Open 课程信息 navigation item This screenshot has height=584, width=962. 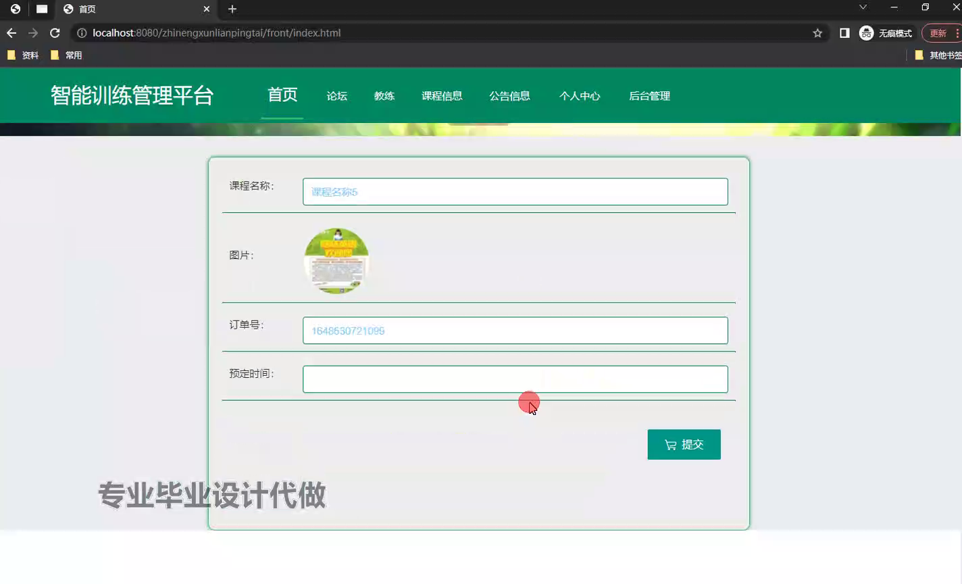[x=442, y=96]
